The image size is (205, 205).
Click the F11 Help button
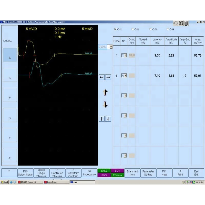(x=164, y=173)
